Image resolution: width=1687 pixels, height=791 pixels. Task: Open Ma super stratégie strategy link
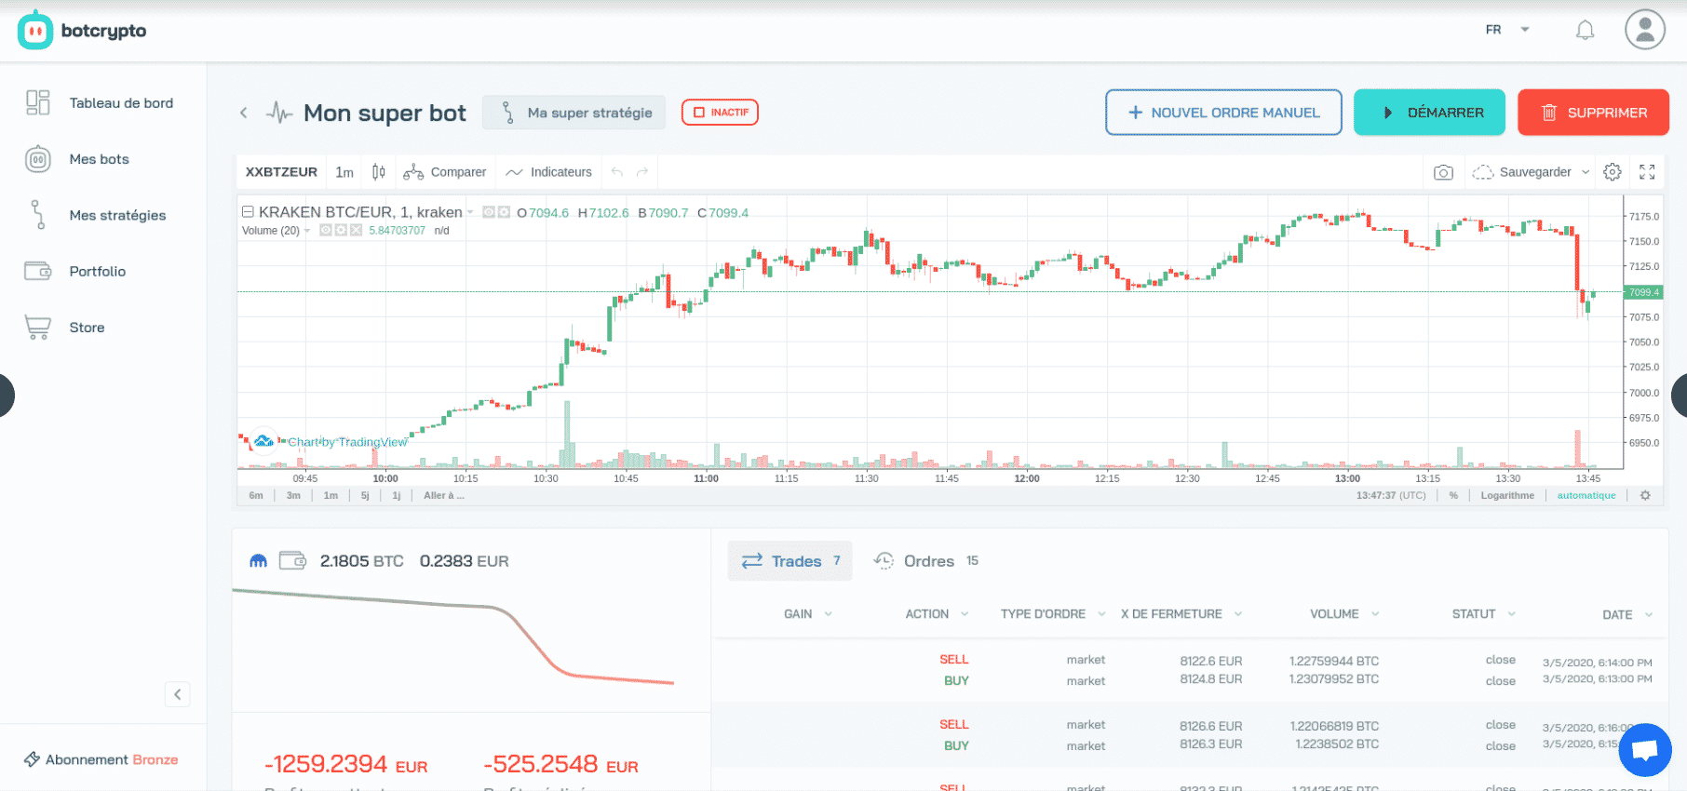(574, 113)
